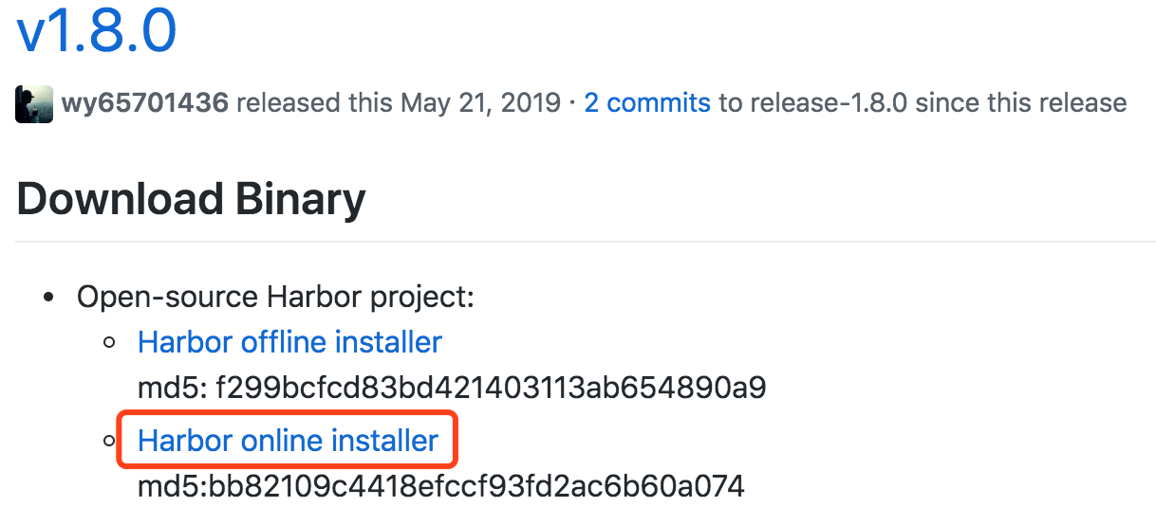This screenshot has width=1156, height=525.
Task: Download the Harbor online installer
Action: 288,441
